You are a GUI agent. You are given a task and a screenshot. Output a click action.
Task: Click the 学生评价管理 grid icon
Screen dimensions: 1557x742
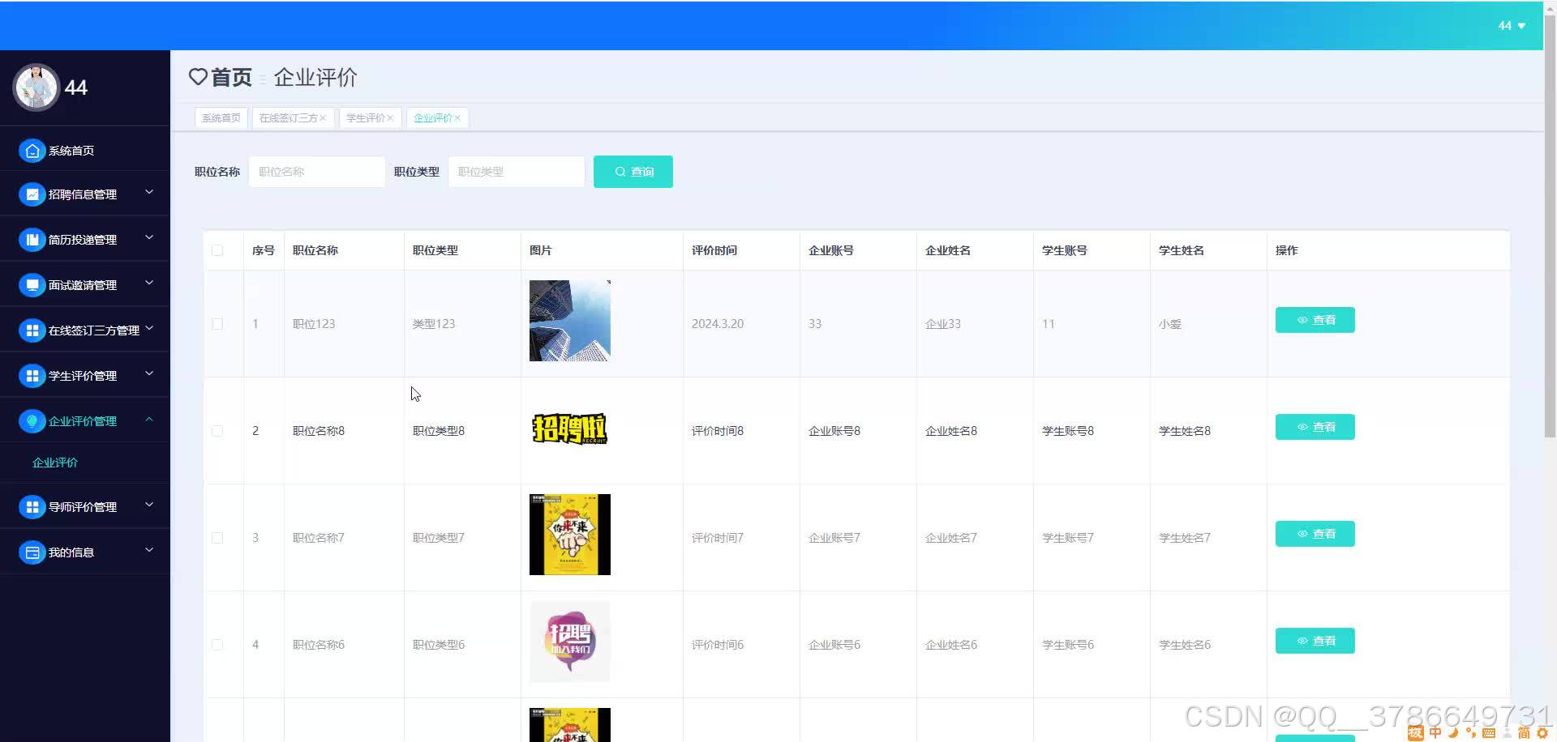coord(32,376)
